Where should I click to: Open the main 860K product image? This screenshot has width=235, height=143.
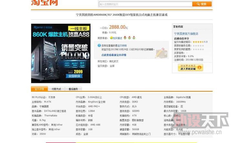pos(61,53)
